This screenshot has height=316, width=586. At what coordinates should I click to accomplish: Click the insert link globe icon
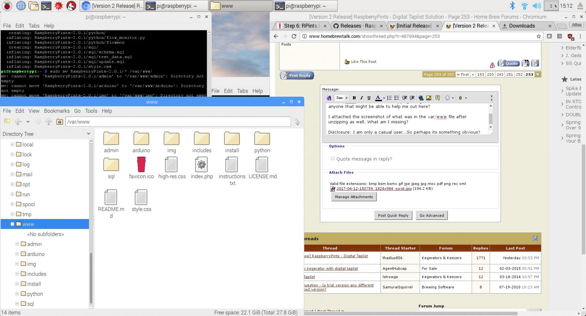coord(421,98)
